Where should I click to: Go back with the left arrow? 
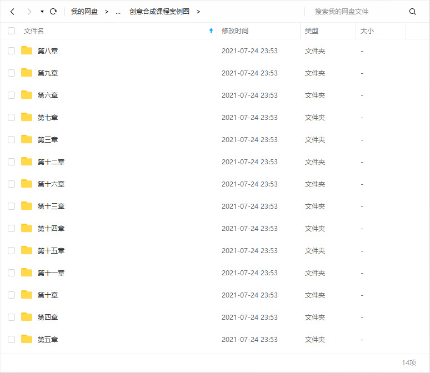(x=12, y=12)
